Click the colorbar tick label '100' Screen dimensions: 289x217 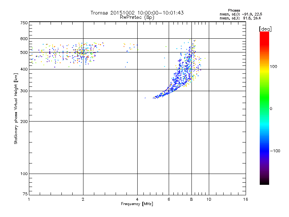coord(273,67)
